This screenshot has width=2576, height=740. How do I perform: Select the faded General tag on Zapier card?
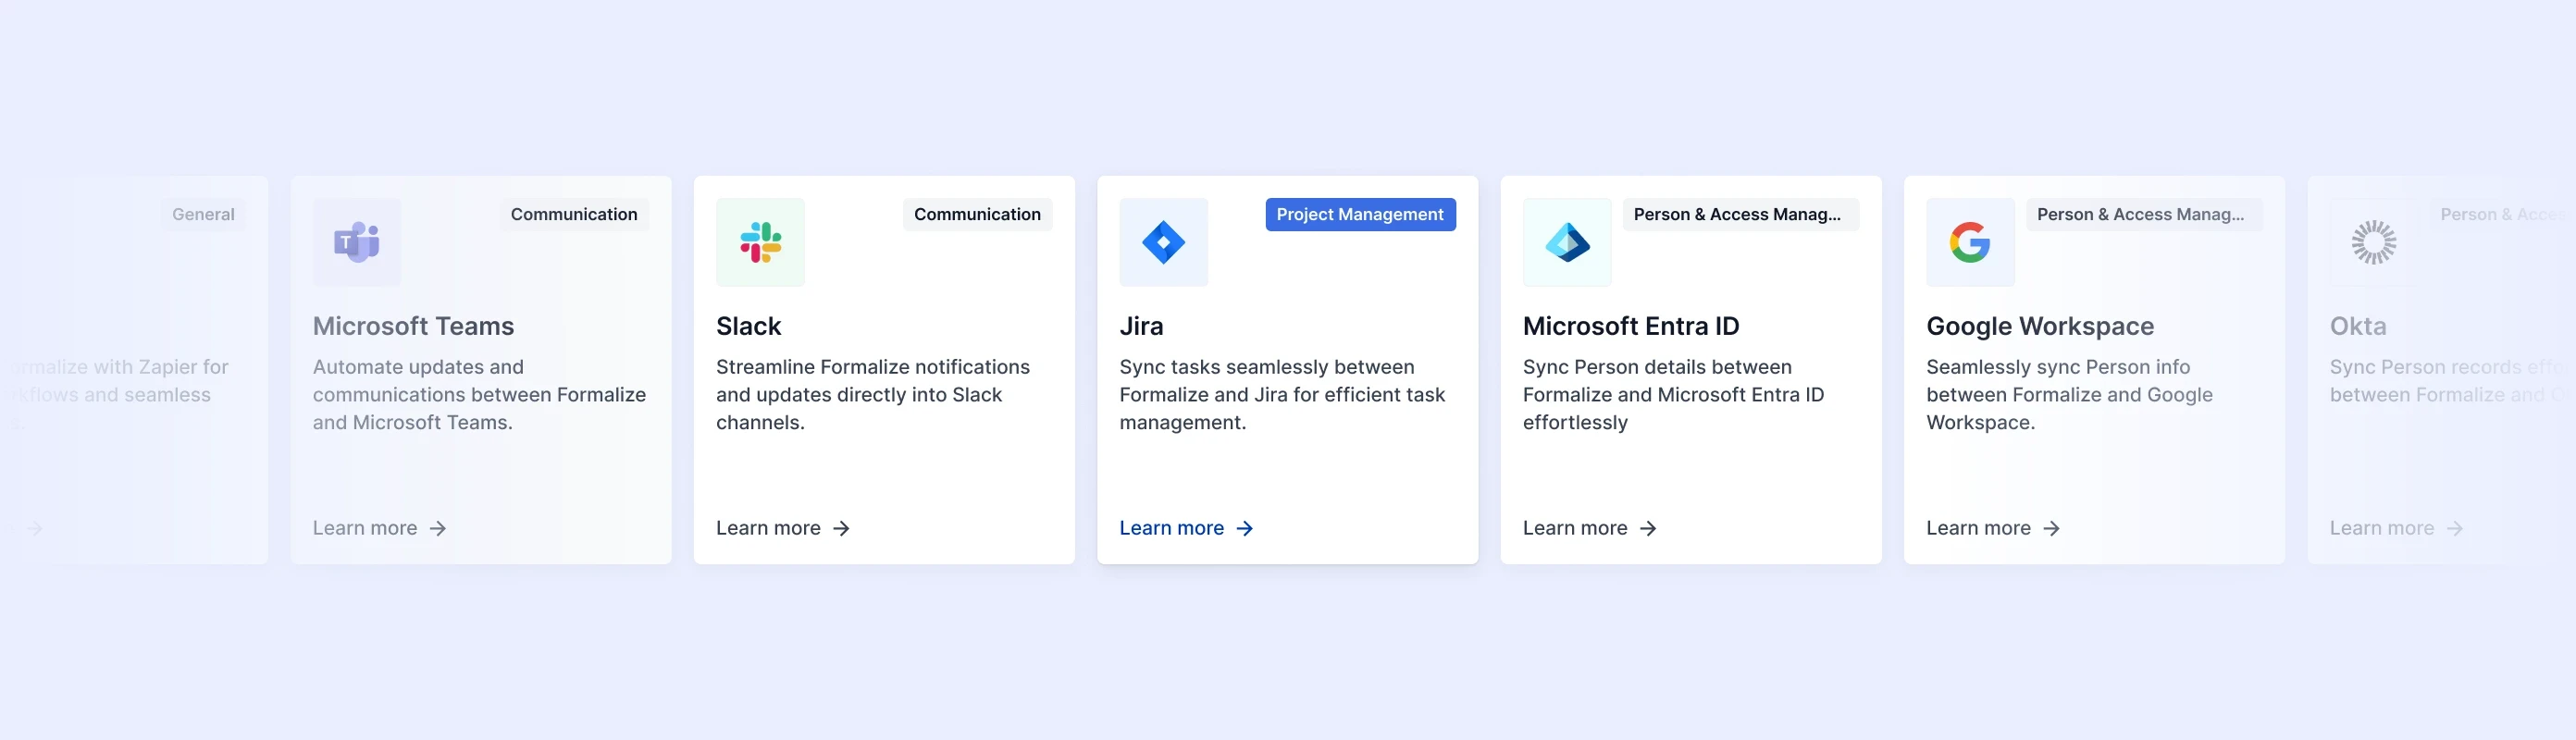[x=203, y=214]
